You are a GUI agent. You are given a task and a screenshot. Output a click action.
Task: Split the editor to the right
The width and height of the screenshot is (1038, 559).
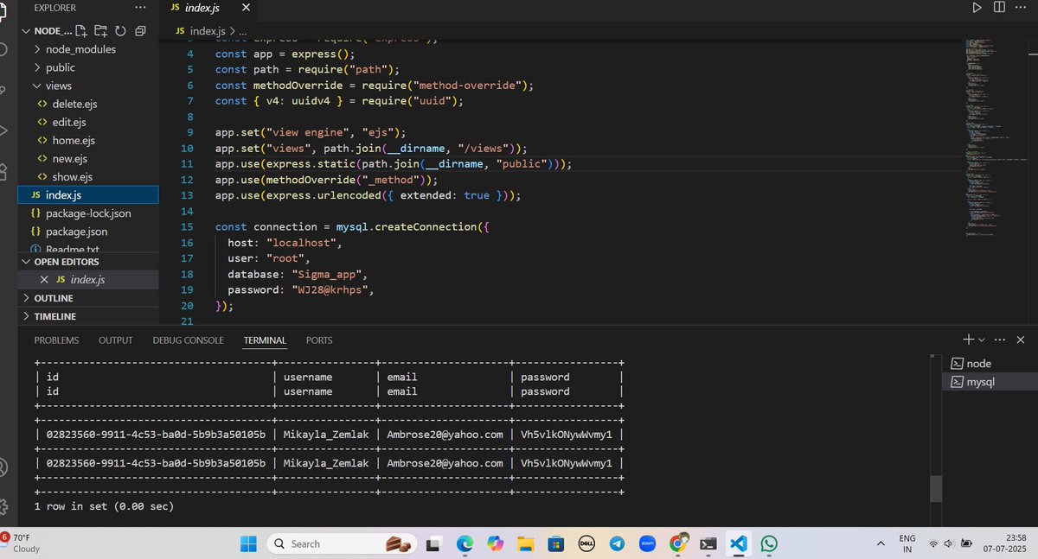tap(998, 8)
